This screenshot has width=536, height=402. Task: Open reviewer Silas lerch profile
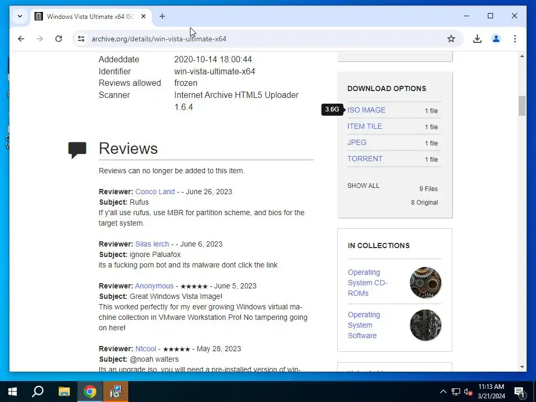click(x=152, y=244)
